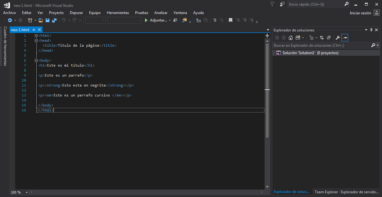Screen dimensions: 382x197
Task: Open the Explorador de soluciones options dropdown
Action: coord(366,30)
